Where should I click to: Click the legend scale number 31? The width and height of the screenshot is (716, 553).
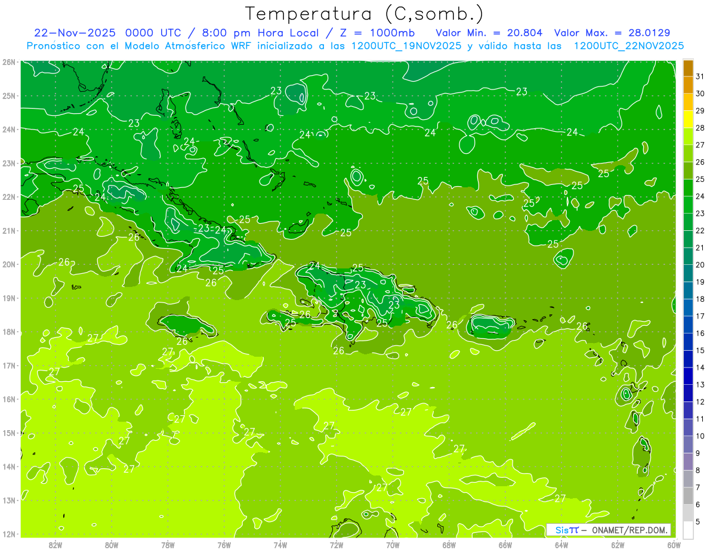click(700, 76)
